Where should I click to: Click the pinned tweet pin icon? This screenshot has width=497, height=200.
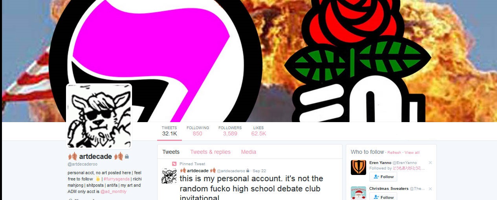(x=174, y=164)
